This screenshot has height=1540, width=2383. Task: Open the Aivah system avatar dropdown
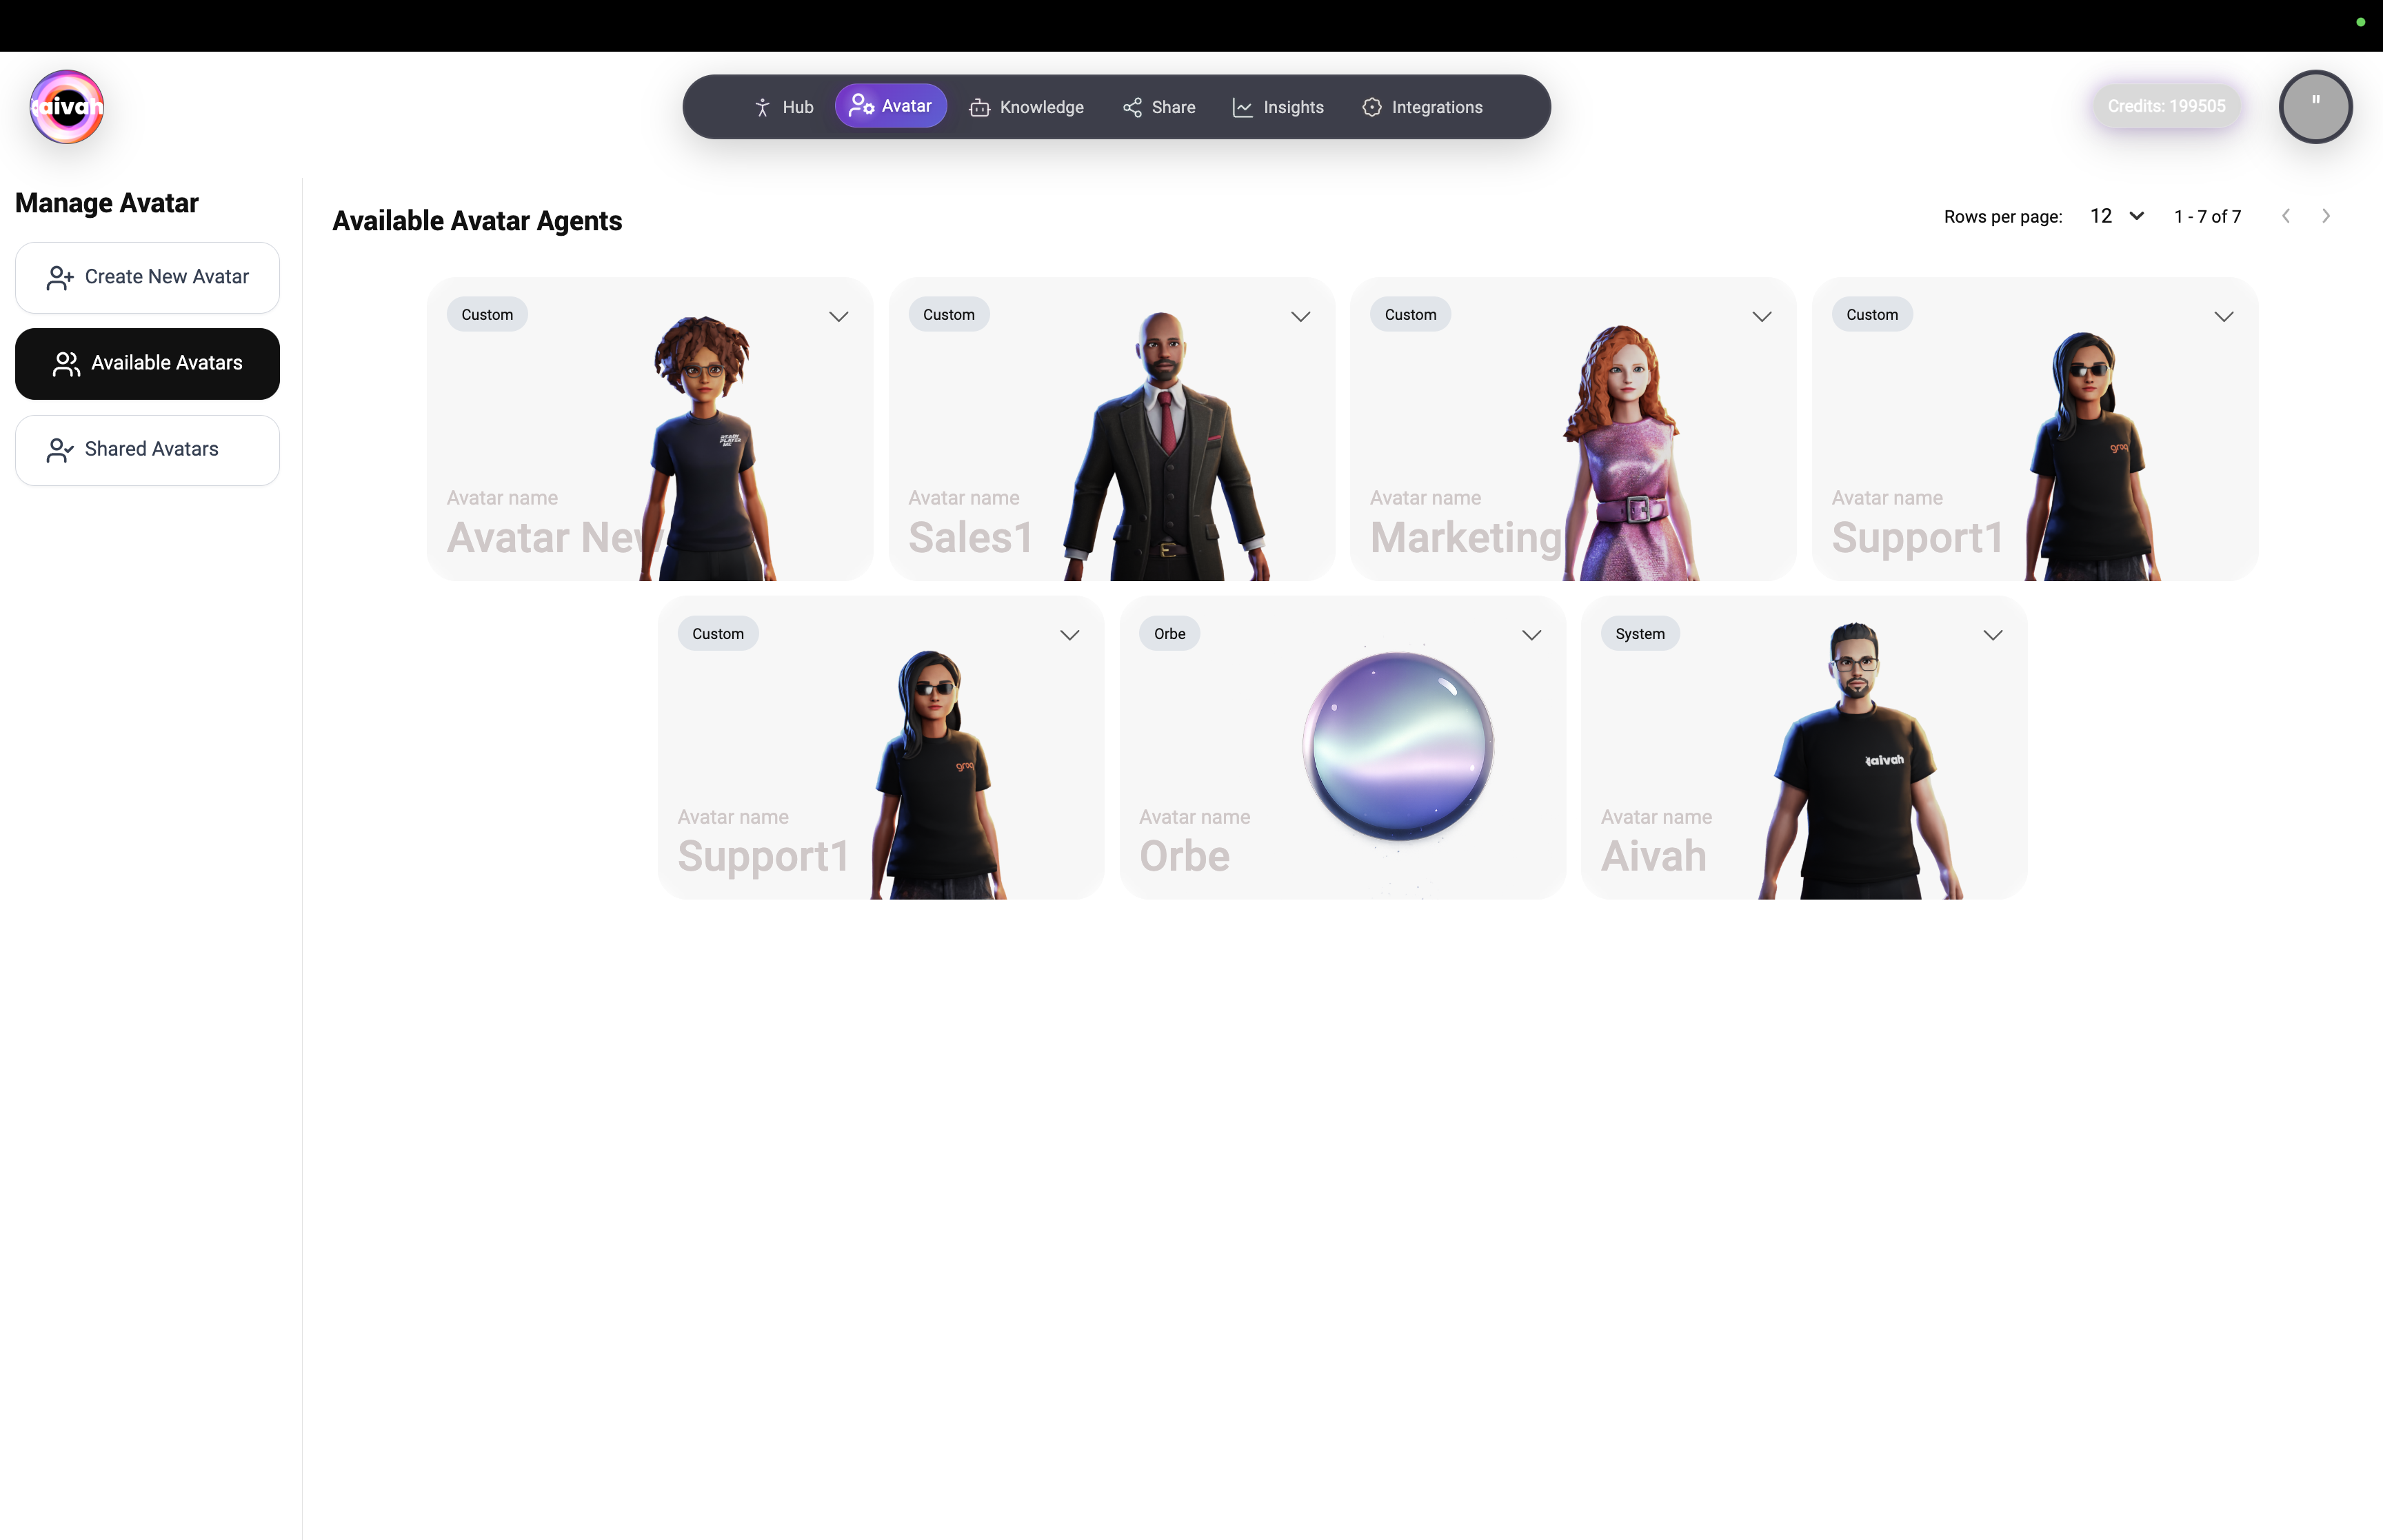point(1992,634)
